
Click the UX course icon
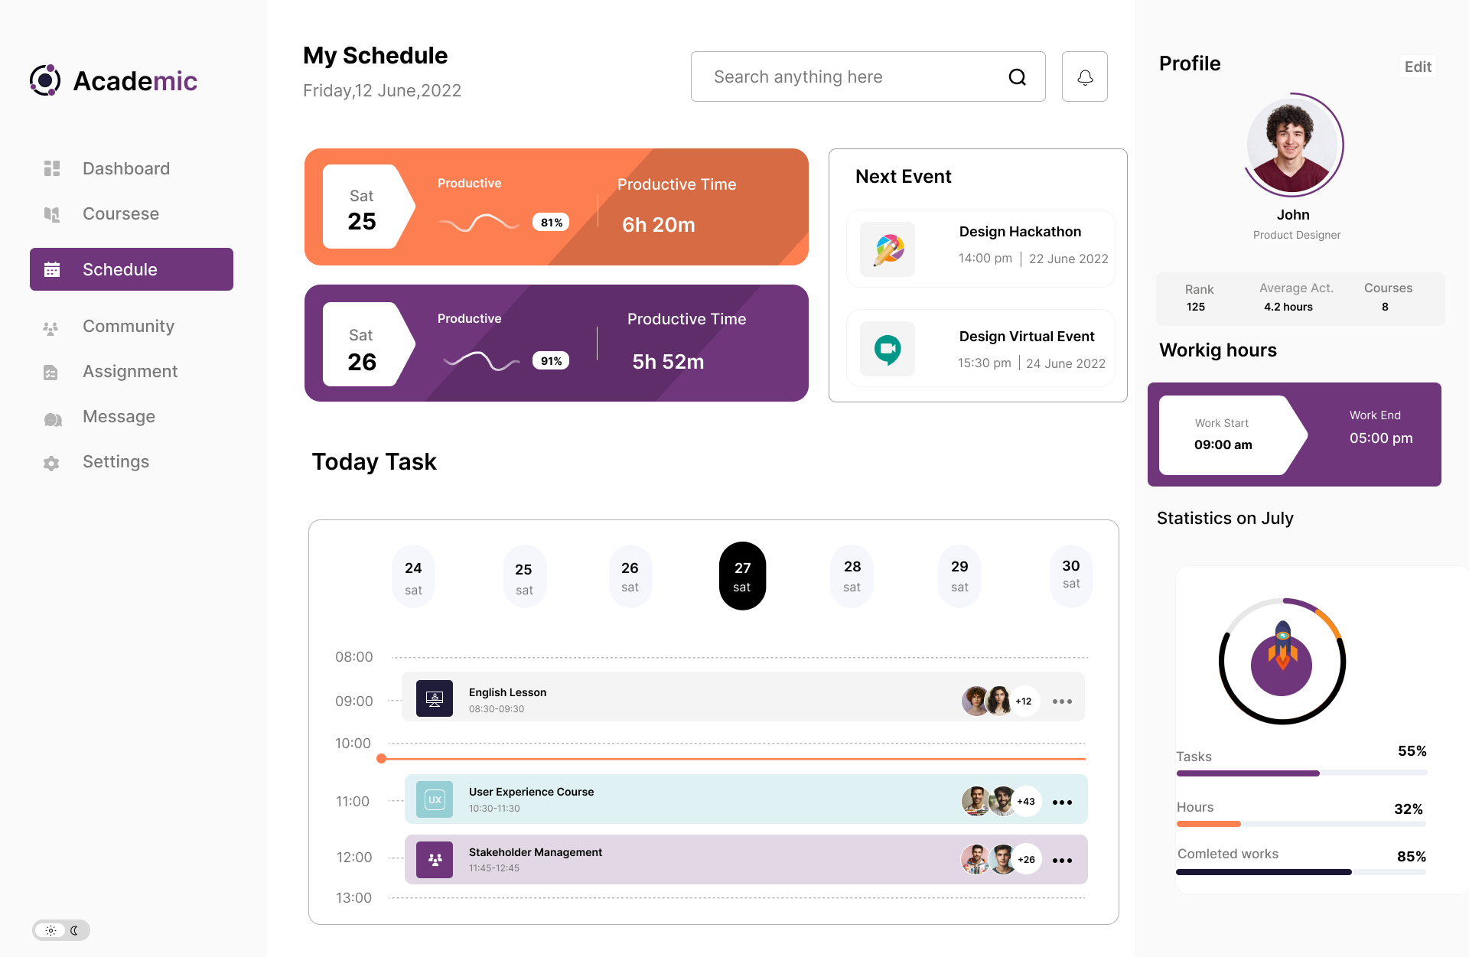tap(434, 799)
